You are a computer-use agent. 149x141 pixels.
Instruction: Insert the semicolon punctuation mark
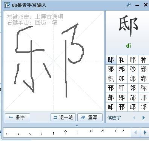tap(54, 133)
